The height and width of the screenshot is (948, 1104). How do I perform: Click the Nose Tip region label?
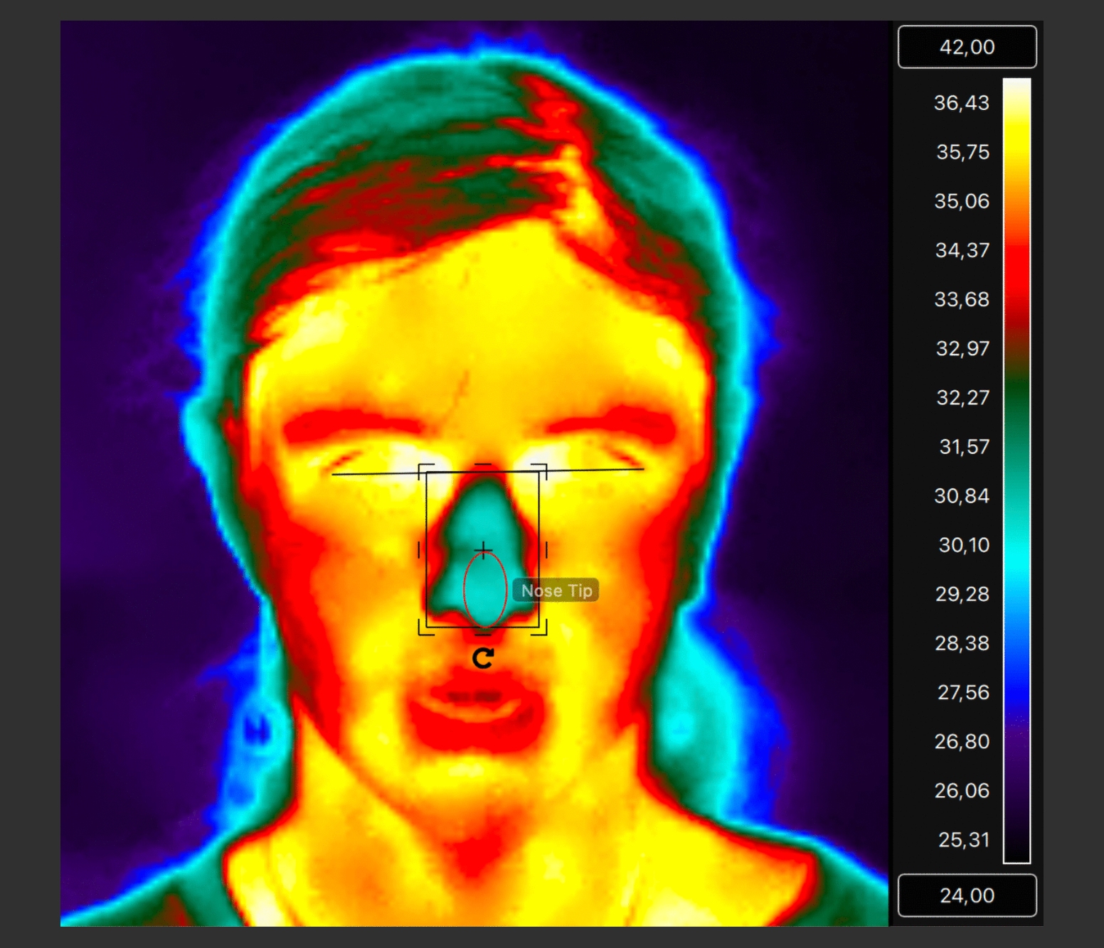tap(556, 591)
